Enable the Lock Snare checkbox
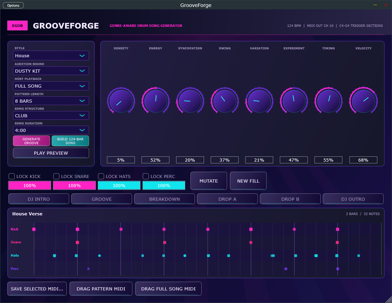 click(56, 176)
